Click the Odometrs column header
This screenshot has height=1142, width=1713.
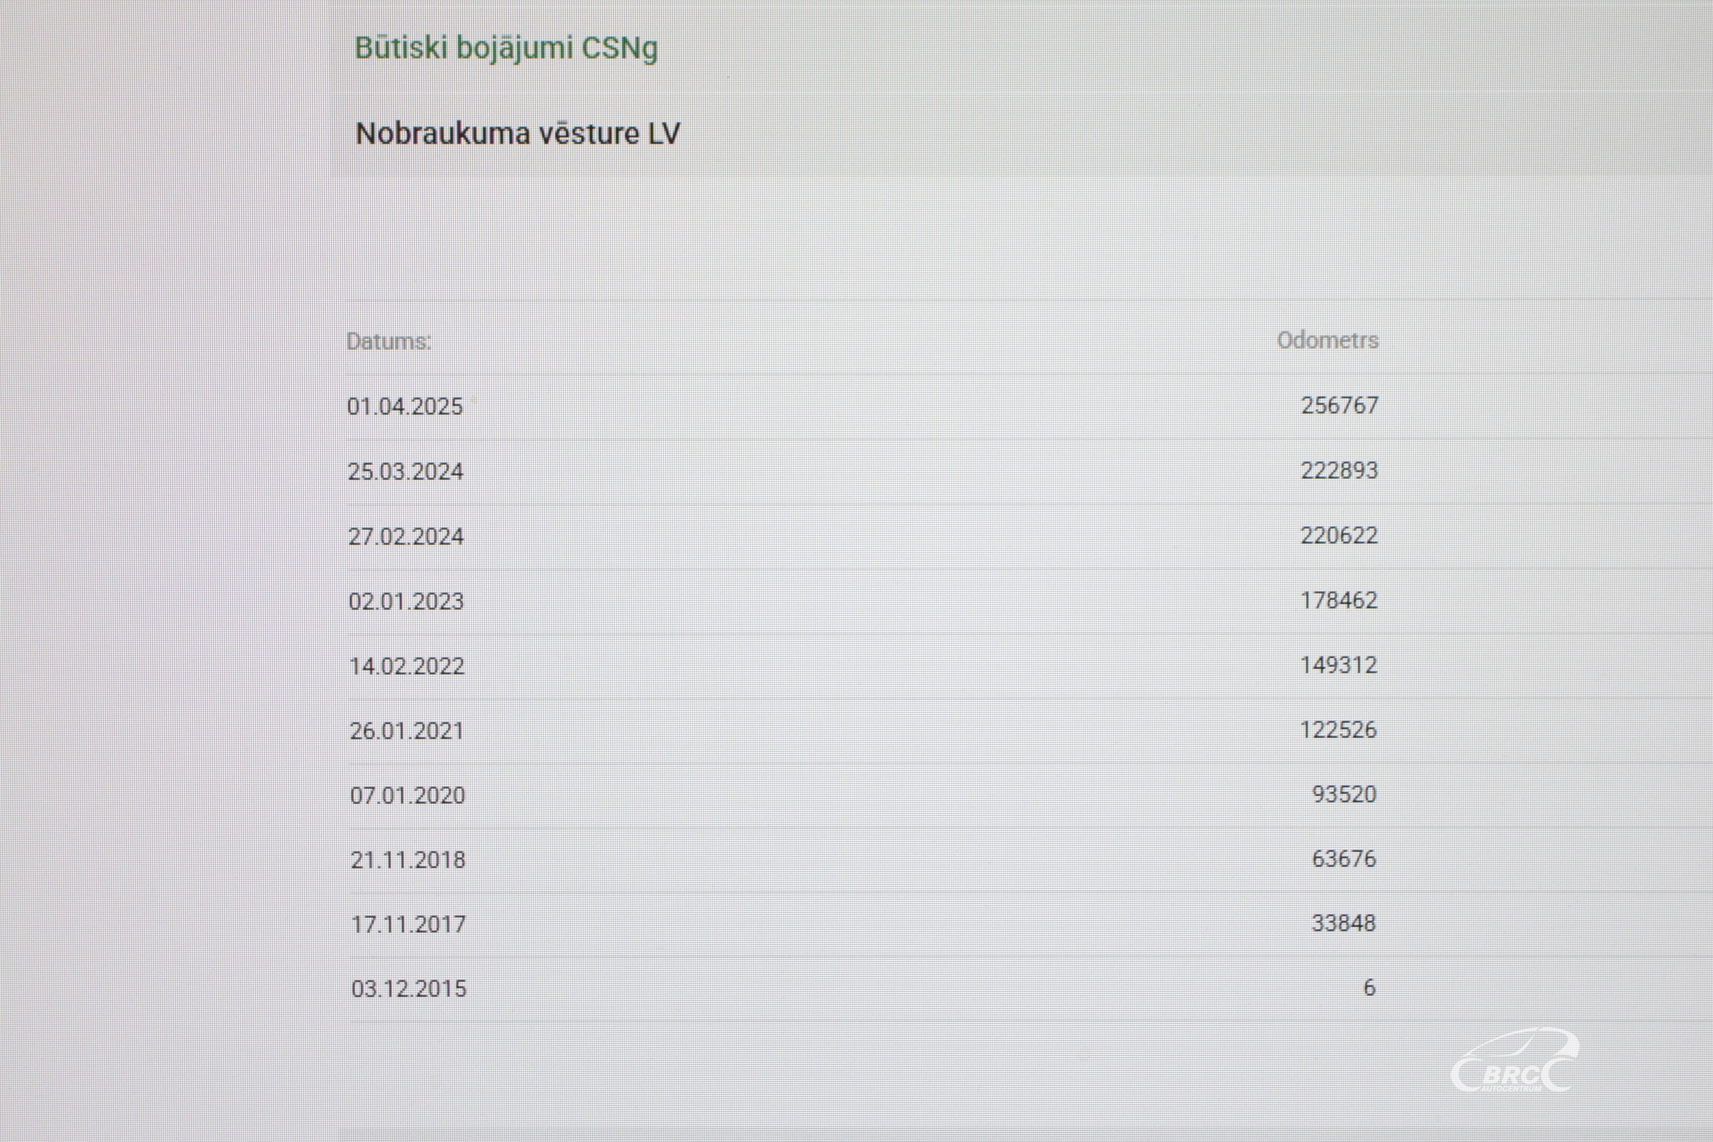pos(1327,340)
